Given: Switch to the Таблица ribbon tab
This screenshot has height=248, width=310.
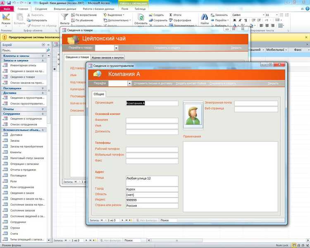Looking at the screenshot, I should 140,9.
